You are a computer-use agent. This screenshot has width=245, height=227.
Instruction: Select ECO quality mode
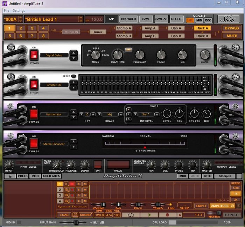coord(208,20)
